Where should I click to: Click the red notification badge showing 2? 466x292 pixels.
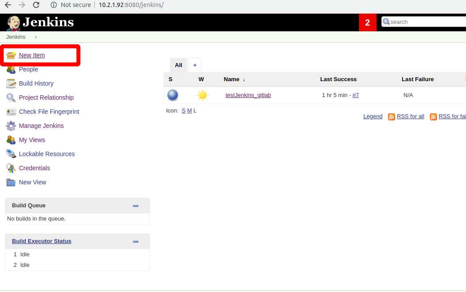[x=368, y=22]
